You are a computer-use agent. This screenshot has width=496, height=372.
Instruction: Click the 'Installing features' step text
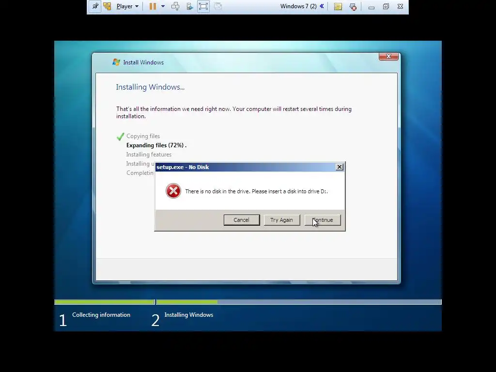tap(149, 155)
